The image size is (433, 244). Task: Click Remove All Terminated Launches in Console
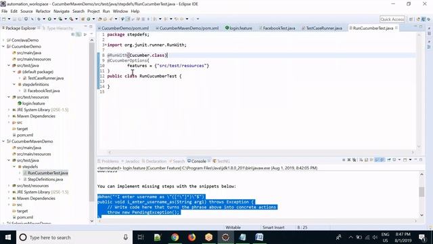(355, 160)
